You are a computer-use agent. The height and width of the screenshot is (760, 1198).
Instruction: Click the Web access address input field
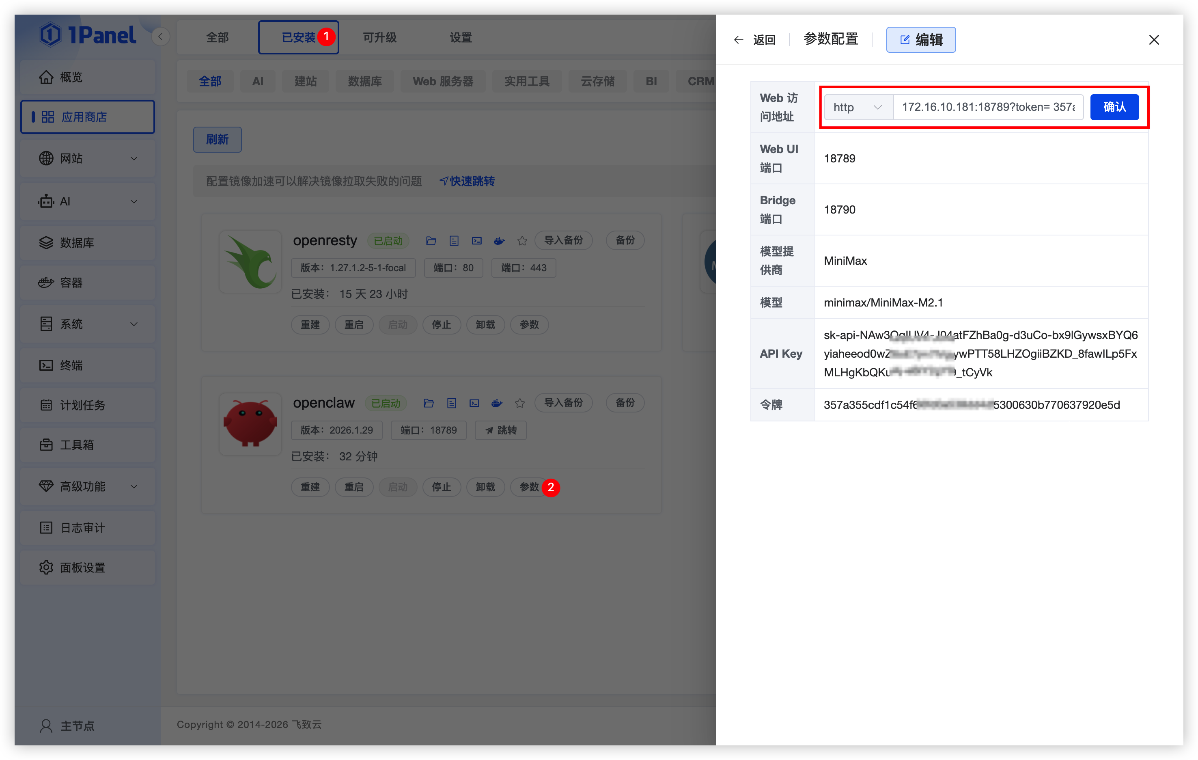tap(987, 107)
